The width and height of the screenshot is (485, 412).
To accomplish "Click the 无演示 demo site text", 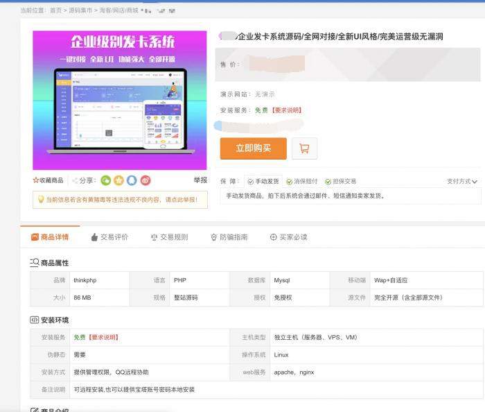I will point(265,94).
